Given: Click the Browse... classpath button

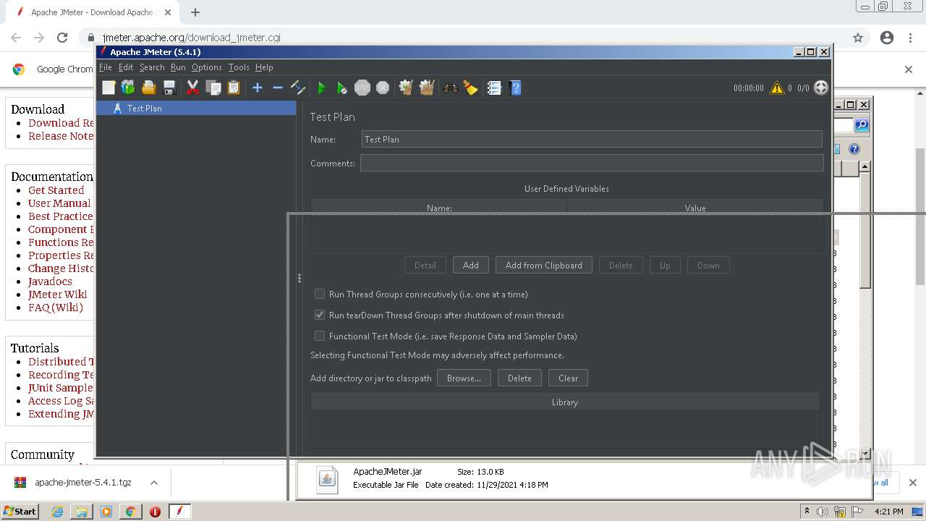Looking at the screenshot, I should [x=464, y=378].
